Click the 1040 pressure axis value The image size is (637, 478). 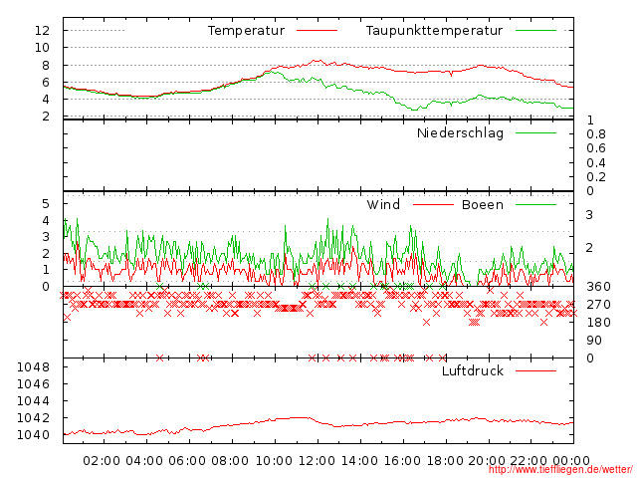33,435
